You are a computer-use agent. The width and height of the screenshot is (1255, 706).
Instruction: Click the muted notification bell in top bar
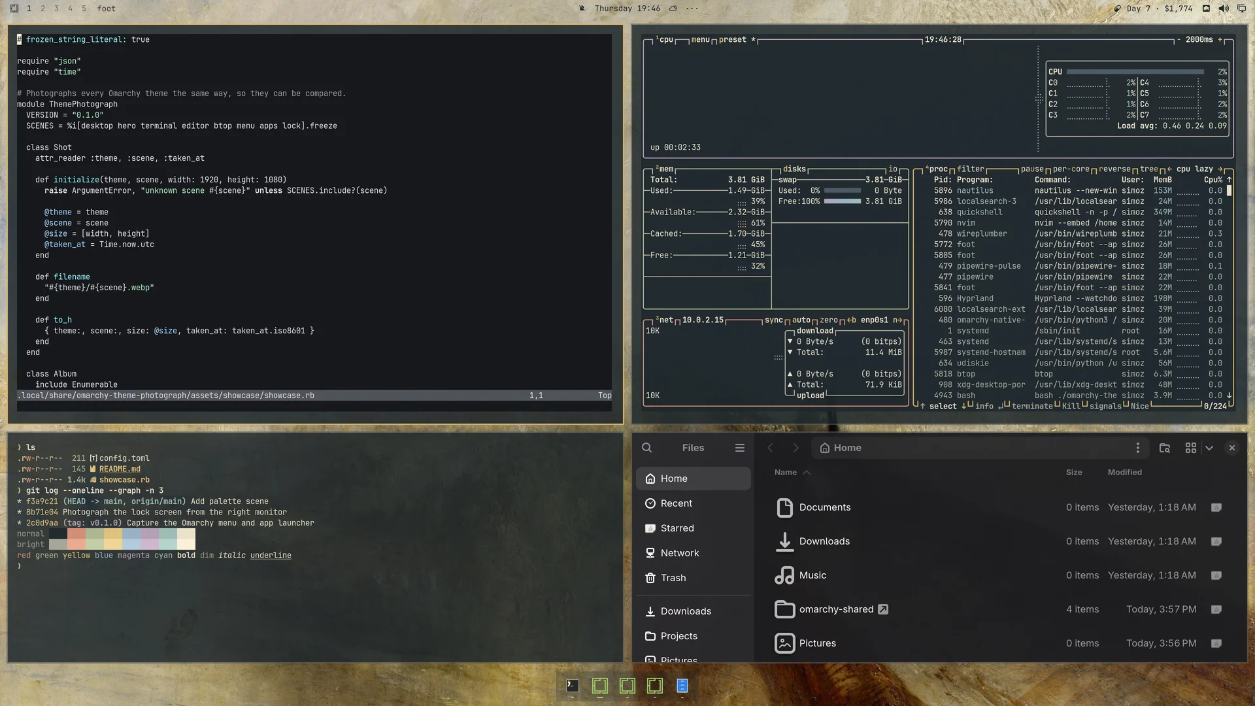(582, 8)
